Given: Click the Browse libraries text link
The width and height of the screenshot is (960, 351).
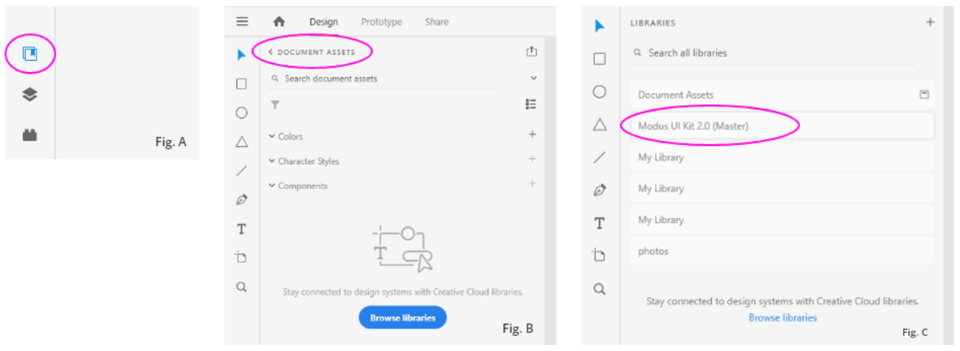Looking at the screenshot, I should [782, 318].
